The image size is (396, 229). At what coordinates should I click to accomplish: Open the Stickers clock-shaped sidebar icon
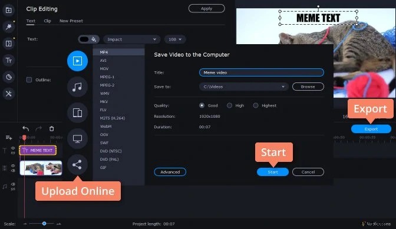point(9,77)
